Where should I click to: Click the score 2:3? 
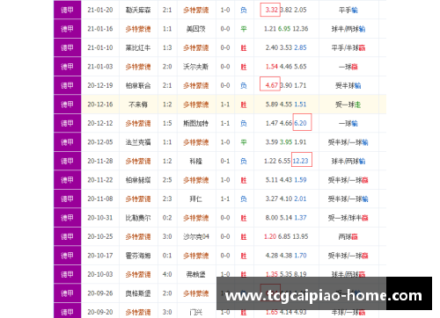click(x=167, y=199)
